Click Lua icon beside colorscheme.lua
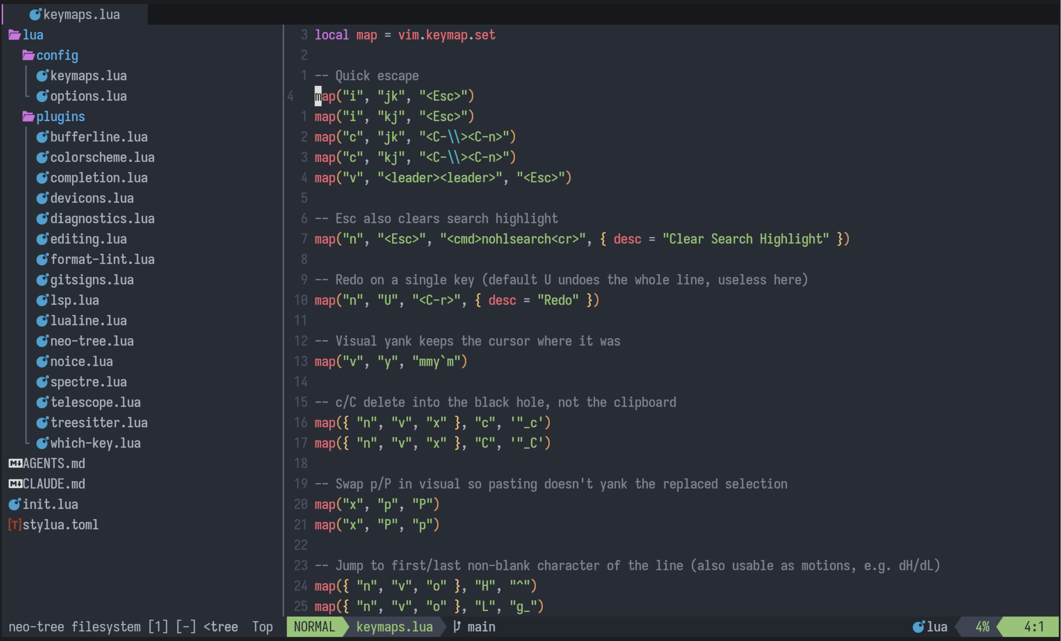The height and width of the screenshot is (641, 1061). (42, 157)
